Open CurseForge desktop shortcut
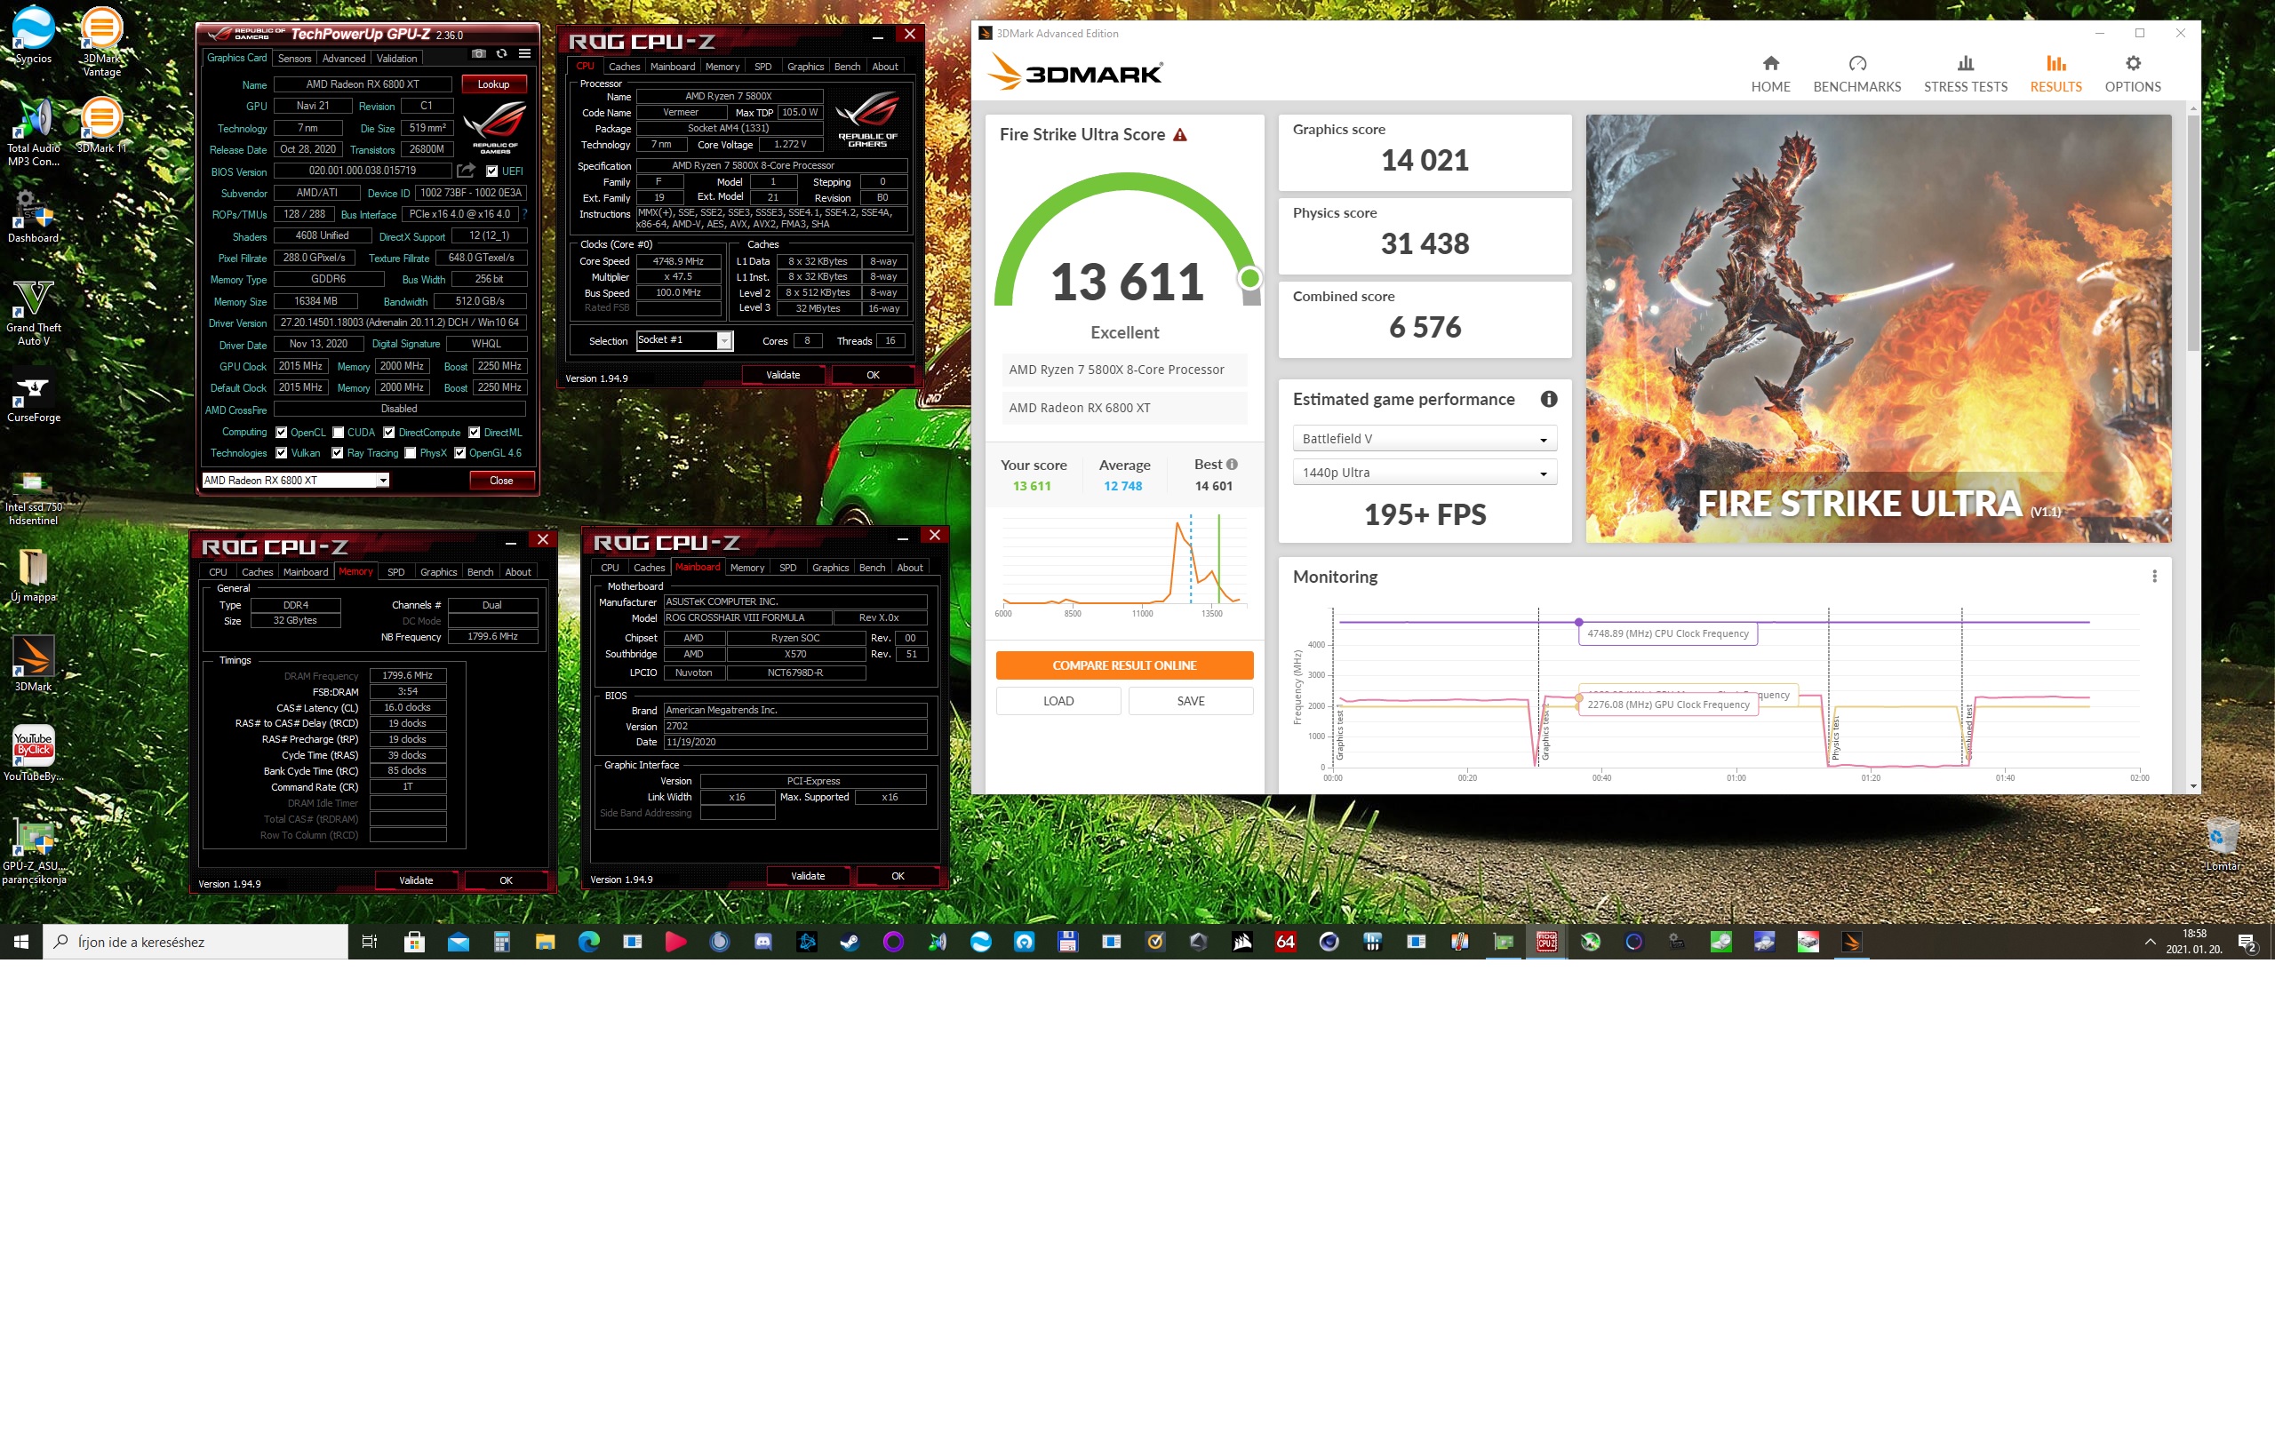 coord(33,397)
